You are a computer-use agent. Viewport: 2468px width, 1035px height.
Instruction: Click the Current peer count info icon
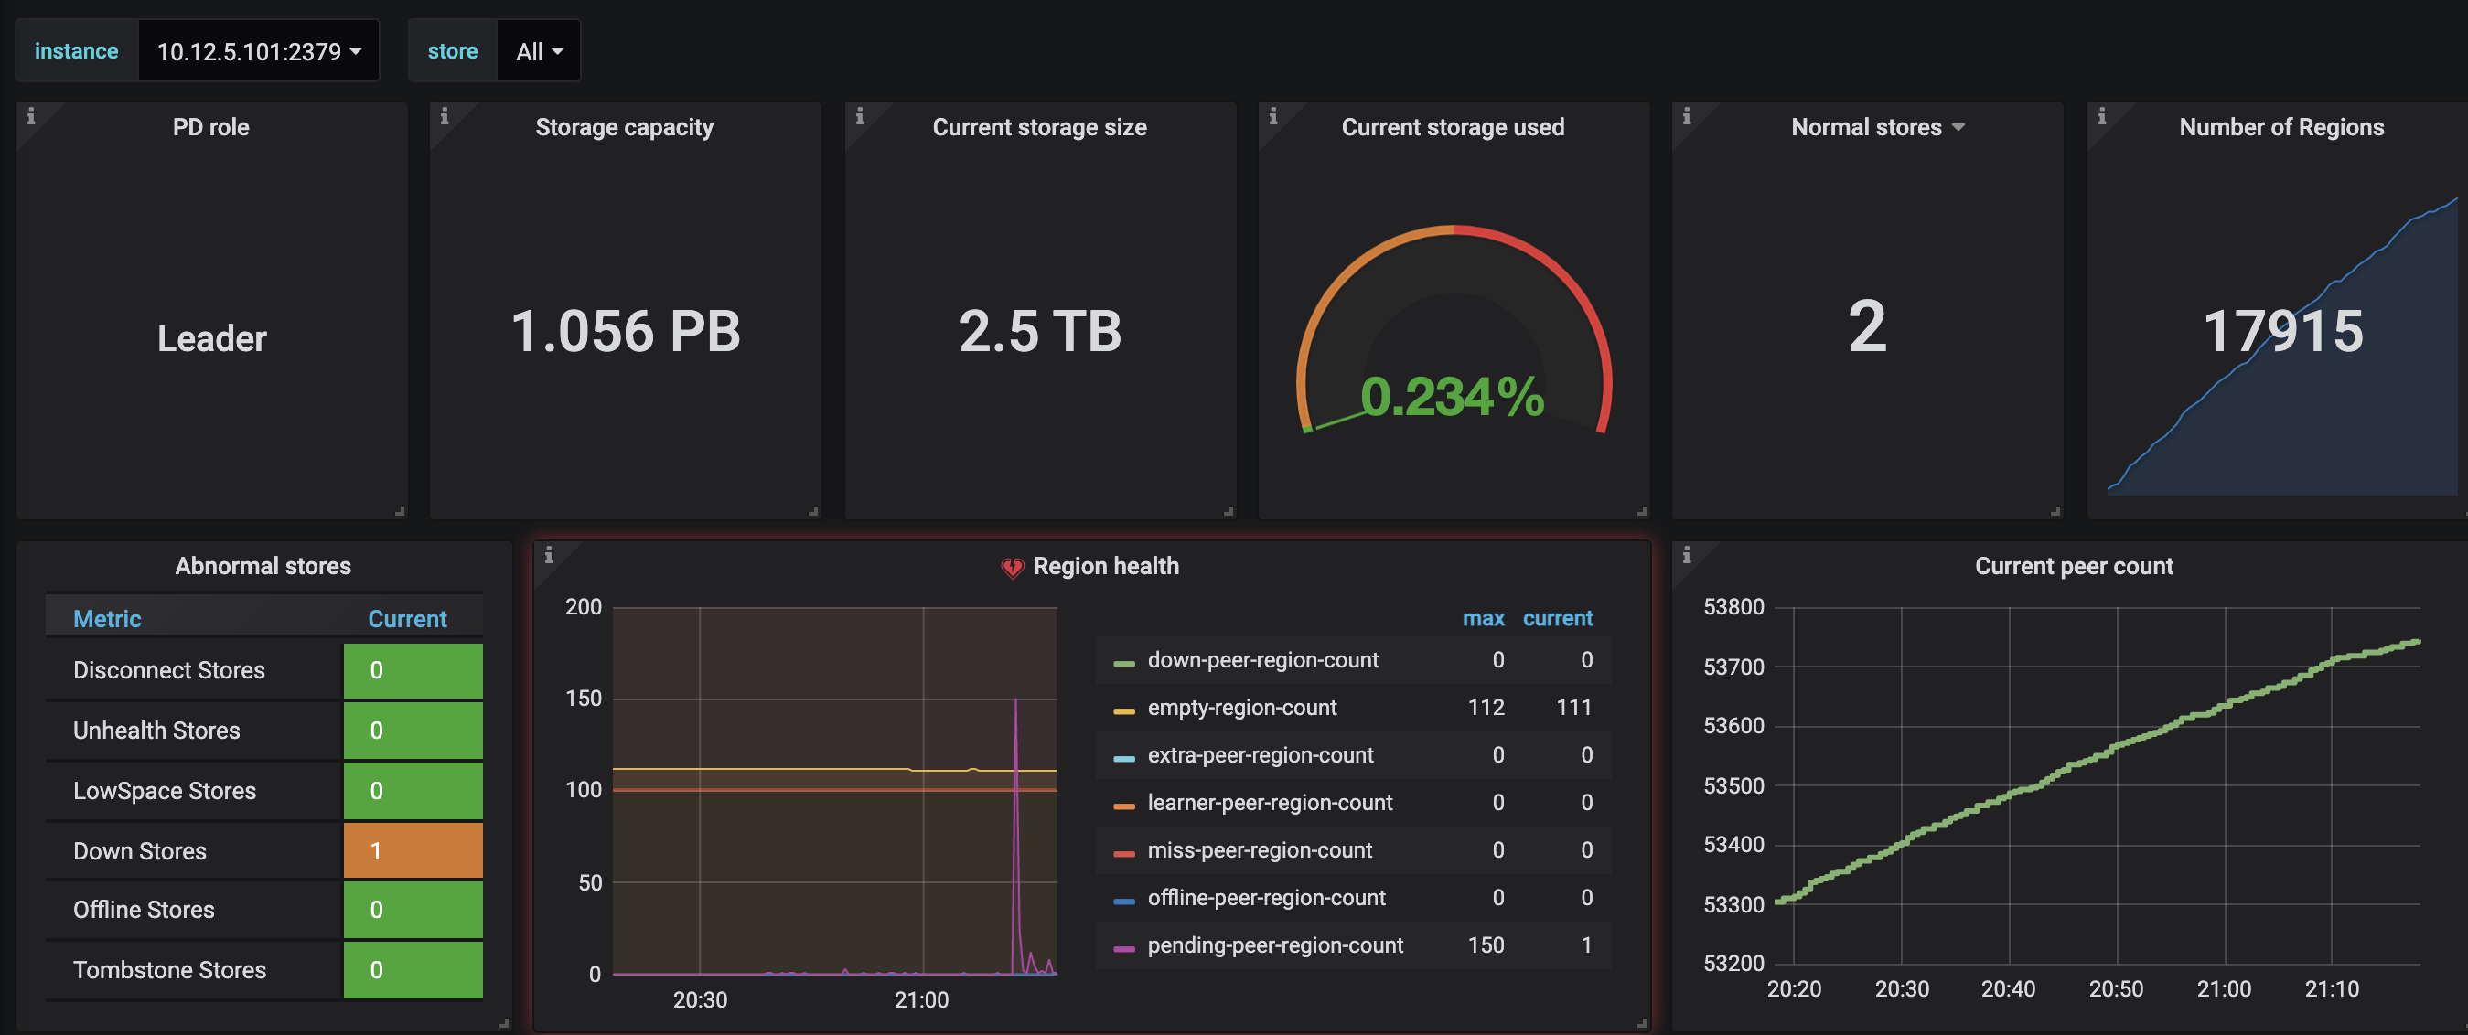[1687, 554]
